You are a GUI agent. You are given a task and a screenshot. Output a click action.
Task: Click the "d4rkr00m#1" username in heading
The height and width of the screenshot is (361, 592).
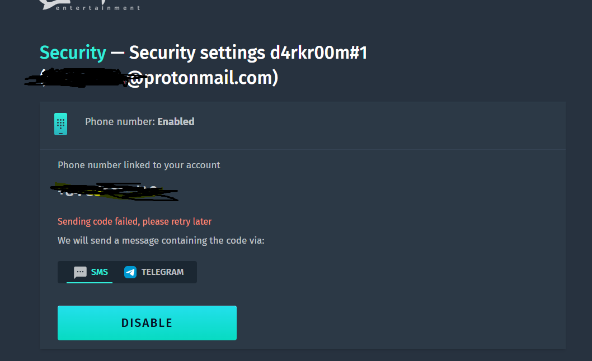point(318,53)
